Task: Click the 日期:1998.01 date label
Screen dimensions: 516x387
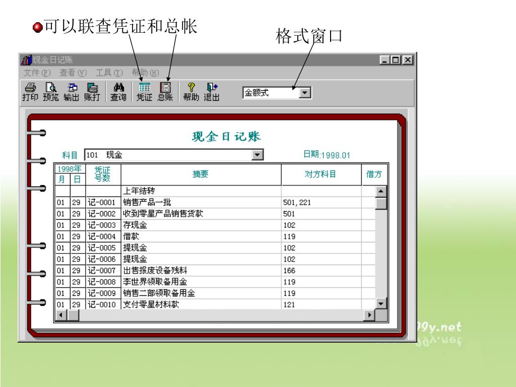Action: 327,155
